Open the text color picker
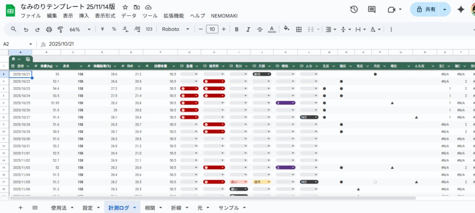This screenshot has height=213, width=475. [x=272, y=29]
